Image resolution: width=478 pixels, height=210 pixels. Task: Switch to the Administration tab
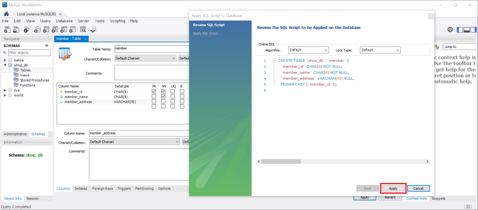pos(15,134)
